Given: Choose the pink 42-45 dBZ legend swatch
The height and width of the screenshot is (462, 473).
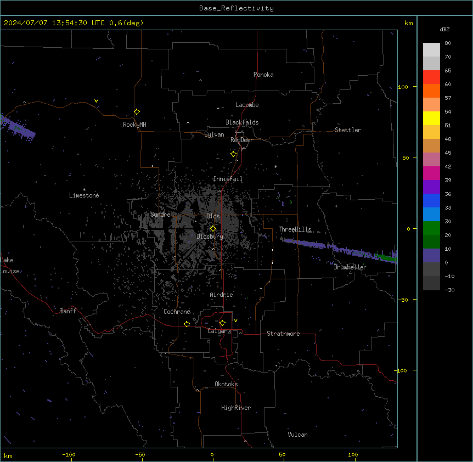Looking at the screenshot, I should coord(431,160).
